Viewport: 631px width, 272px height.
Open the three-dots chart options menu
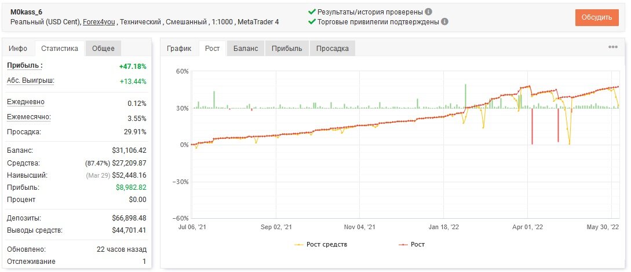click(x=612, y=47)
